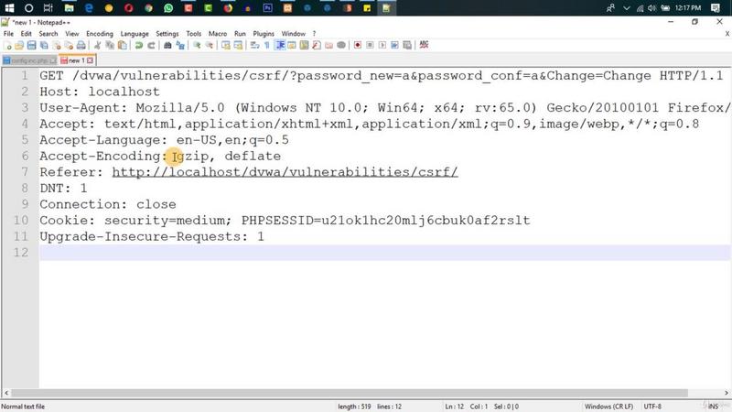
Task: Click the ABC spell check icon
Action: point(424,45)
